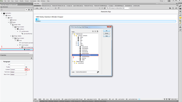Click OK in Data Bindings Field Pickup dialog
Viewport: 182px width, 102px height.
click(x=106, y=31)
